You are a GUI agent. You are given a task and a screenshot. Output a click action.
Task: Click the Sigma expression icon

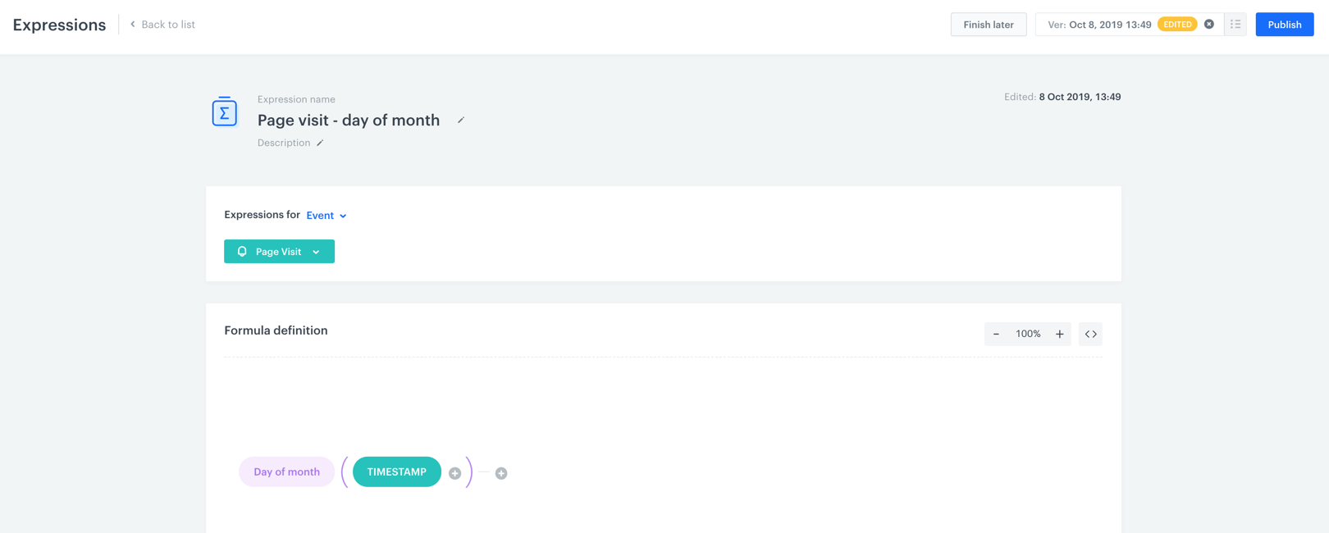[x=224, y=112]
